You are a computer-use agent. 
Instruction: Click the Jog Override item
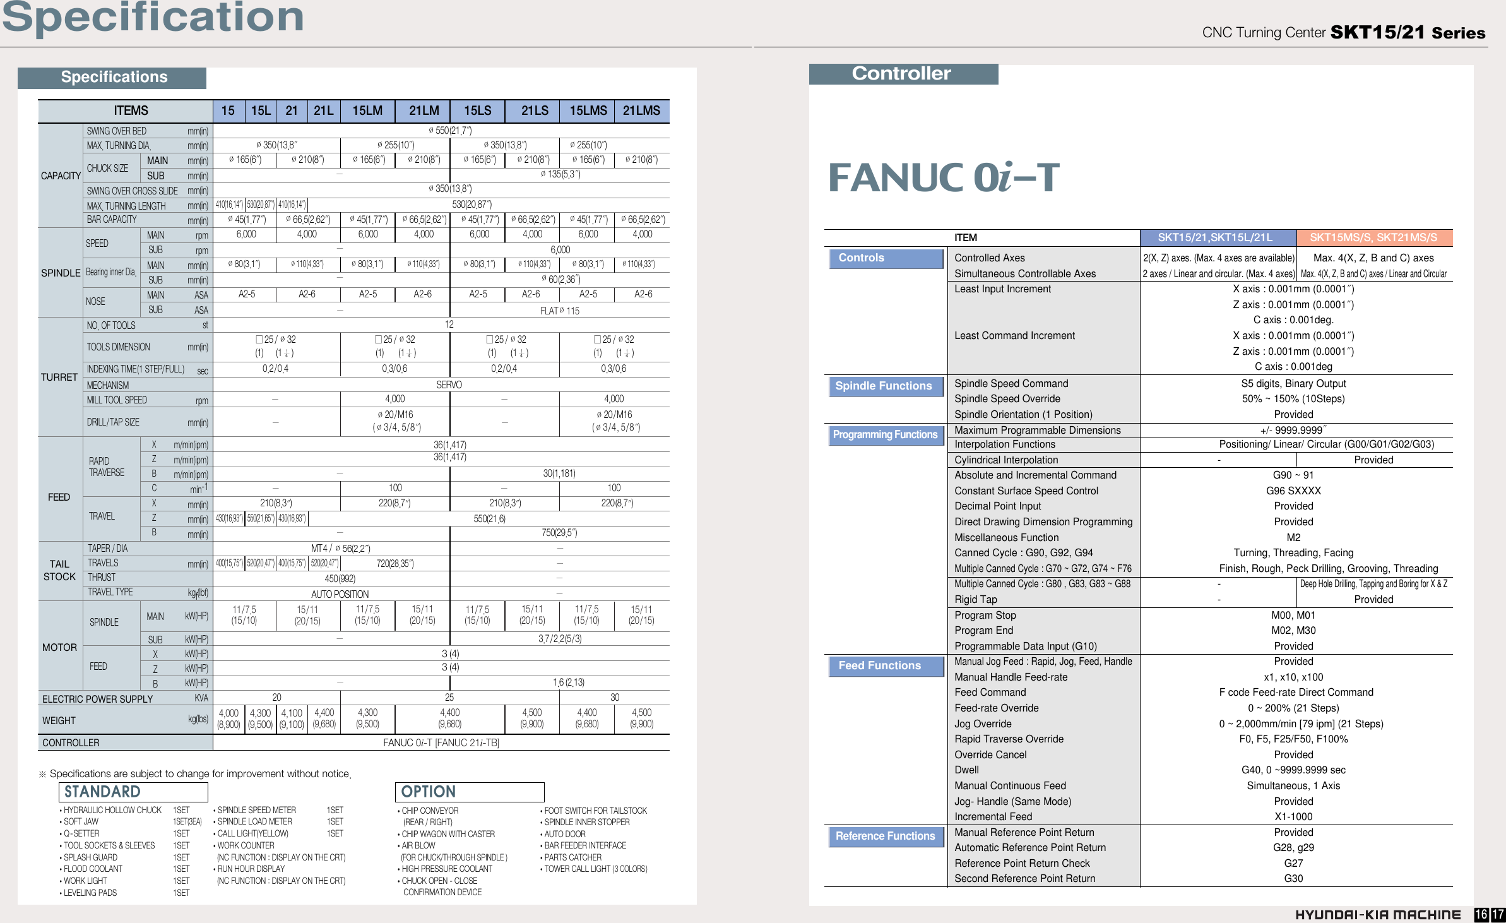[983, 724]
